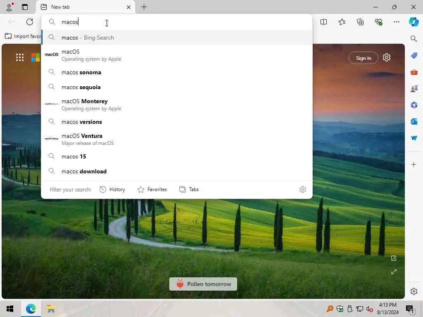Expand background with diagonal arrows icon
This screenshot has height=317, width=423.
click(394, 272)
